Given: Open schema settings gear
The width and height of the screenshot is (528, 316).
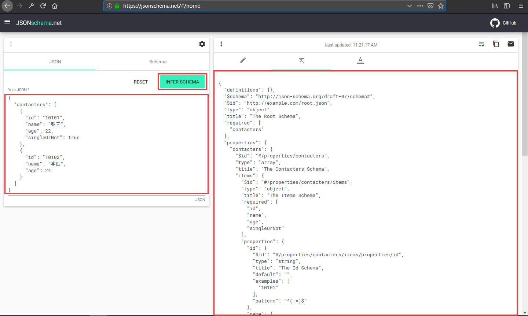Looking at the screenshot, I should coord(202,44).
